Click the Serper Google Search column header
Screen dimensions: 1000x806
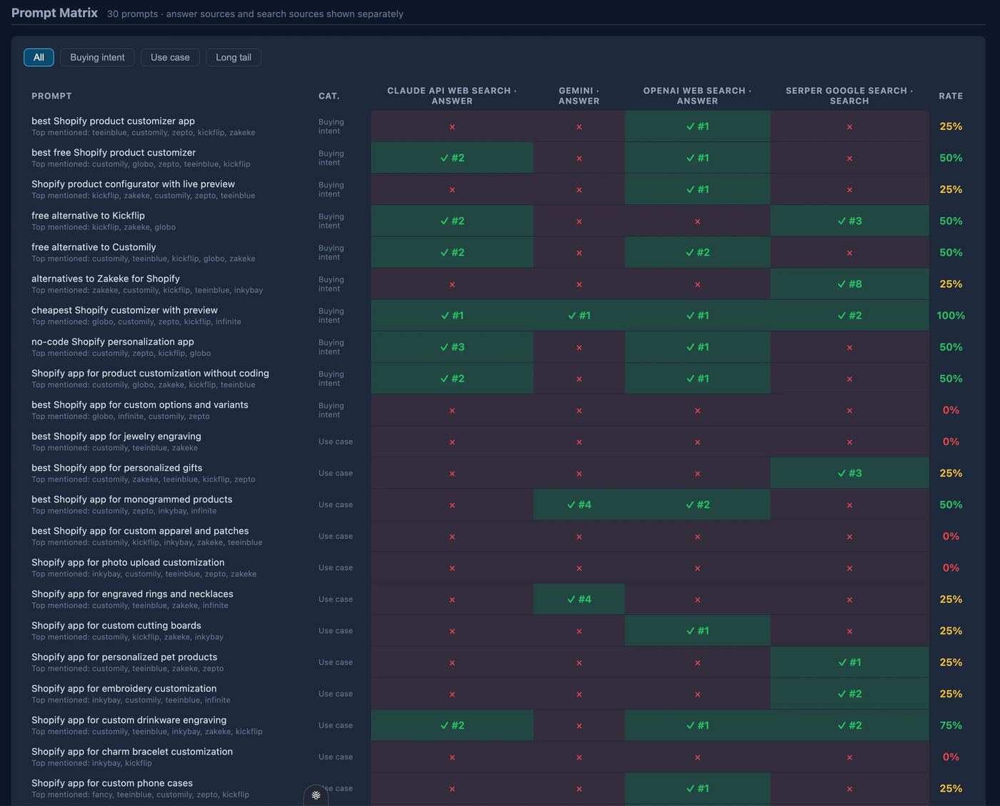tap(849, 96)
